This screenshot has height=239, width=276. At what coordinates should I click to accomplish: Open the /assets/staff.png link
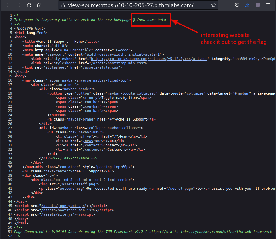tap(78, 184)
